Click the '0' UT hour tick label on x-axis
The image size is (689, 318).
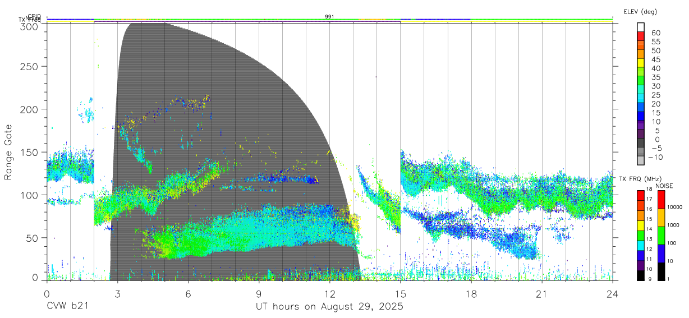tap(47, 293)
